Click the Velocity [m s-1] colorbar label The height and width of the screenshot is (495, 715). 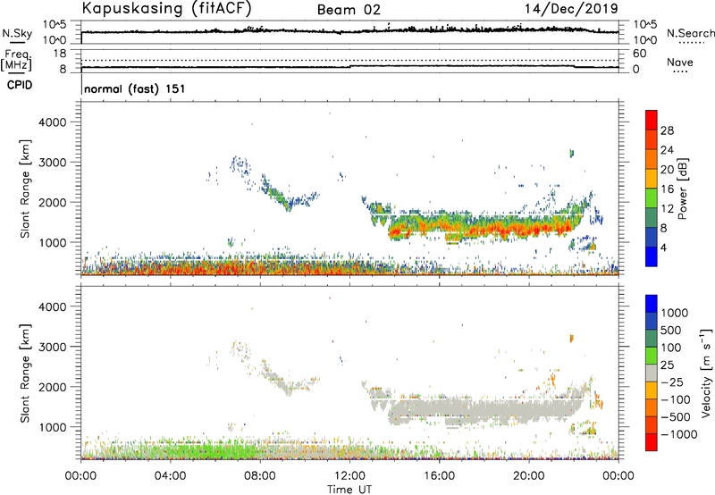pos(706,373)
